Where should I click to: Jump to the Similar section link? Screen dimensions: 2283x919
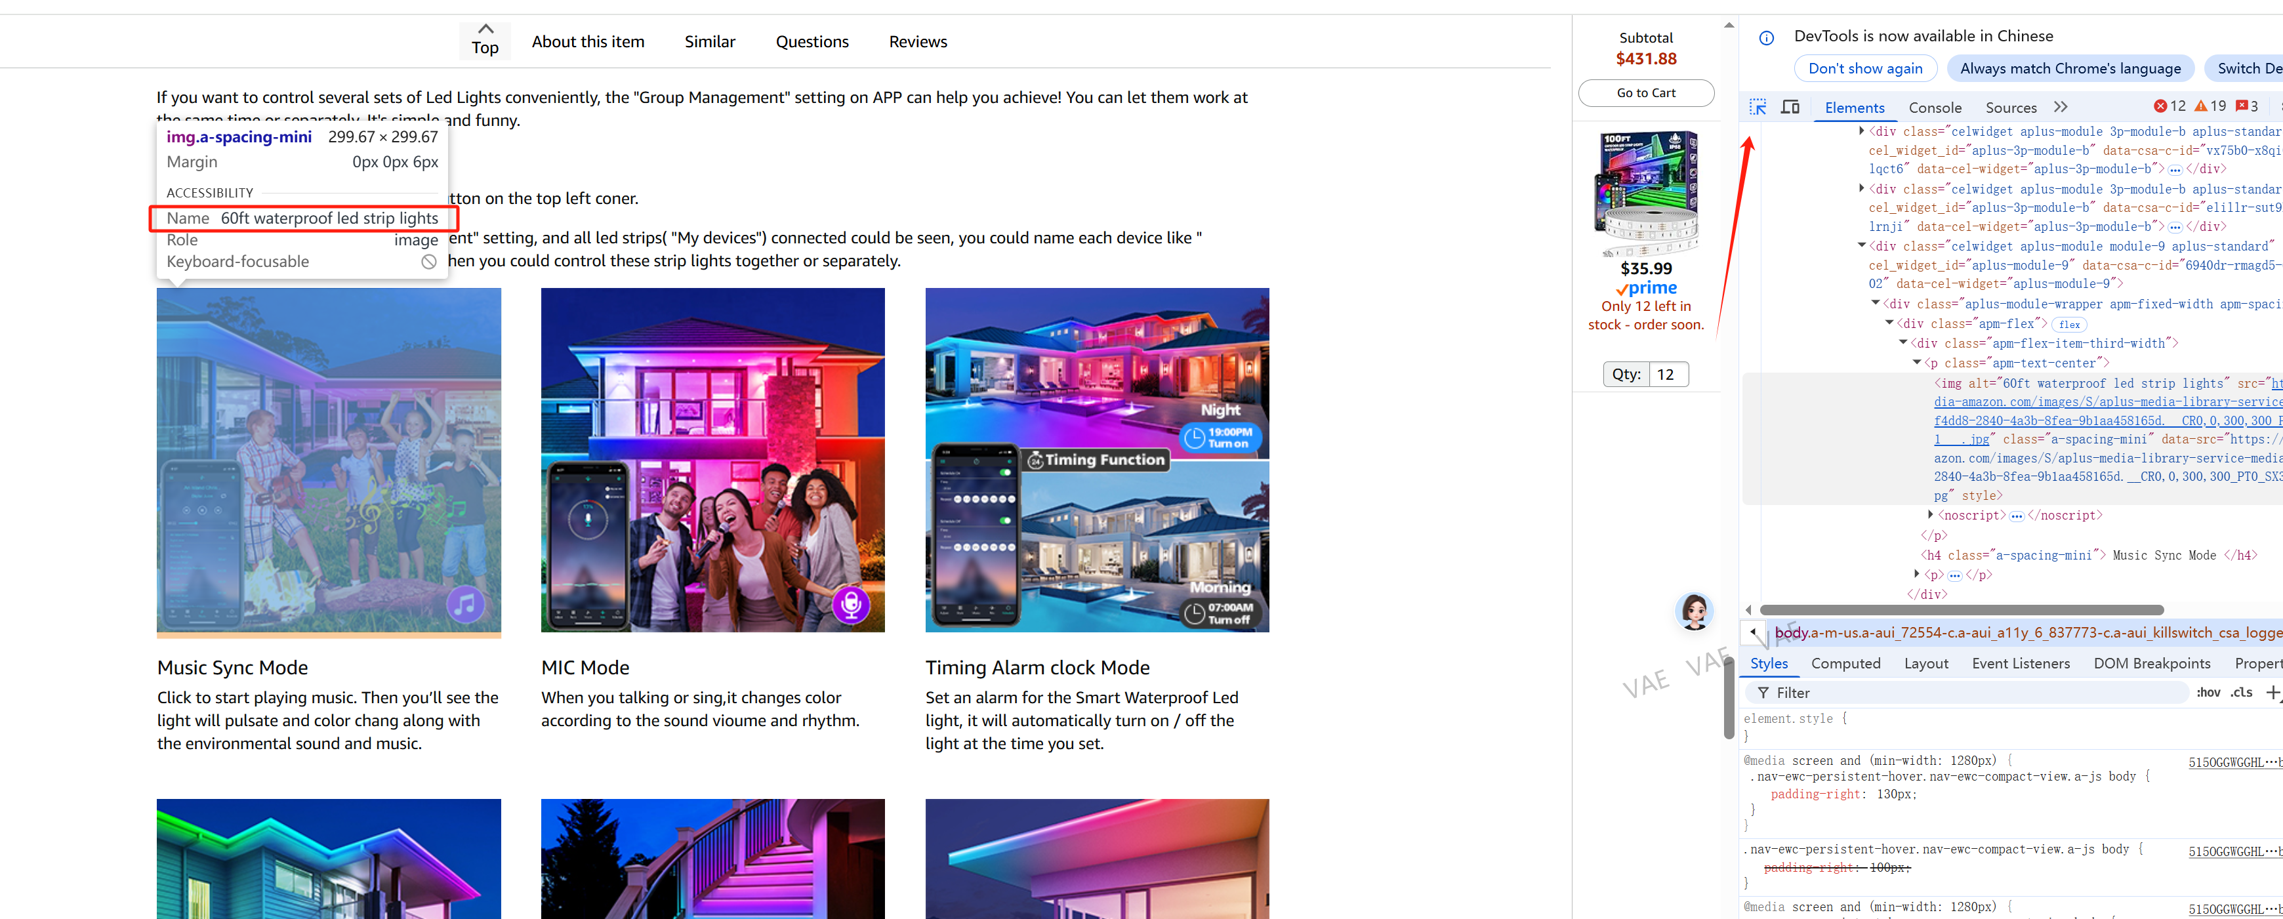[710, 41]
